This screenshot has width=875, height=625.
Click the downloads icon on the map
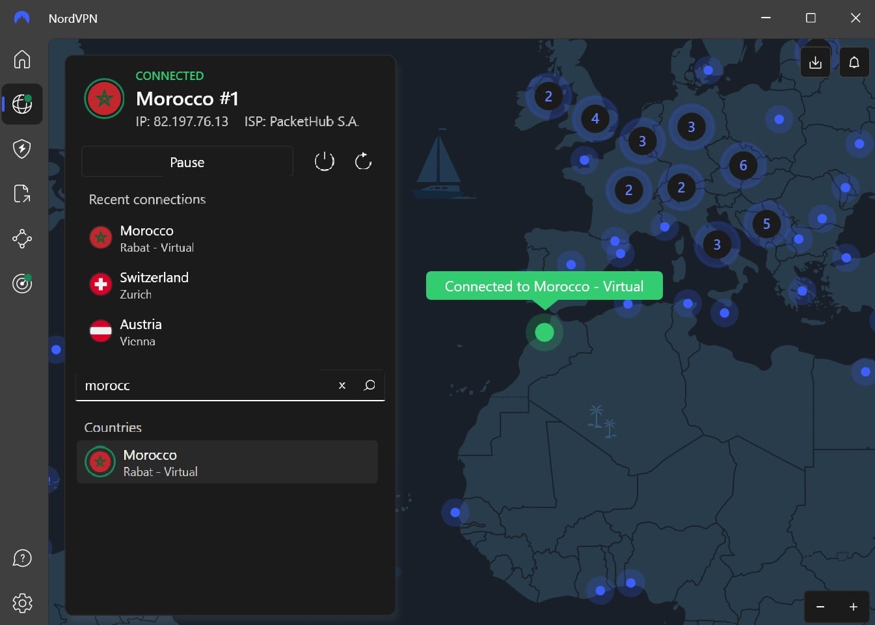[815, 62]
